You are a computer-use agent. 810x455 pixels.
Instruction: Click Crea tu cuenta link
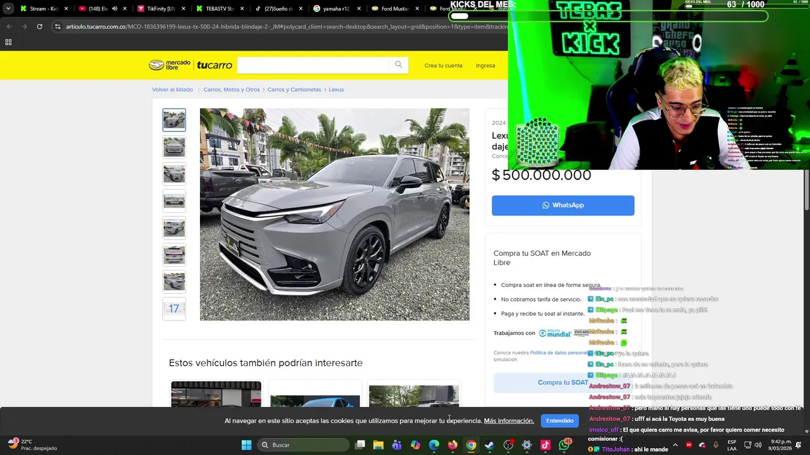coord(443,66)
